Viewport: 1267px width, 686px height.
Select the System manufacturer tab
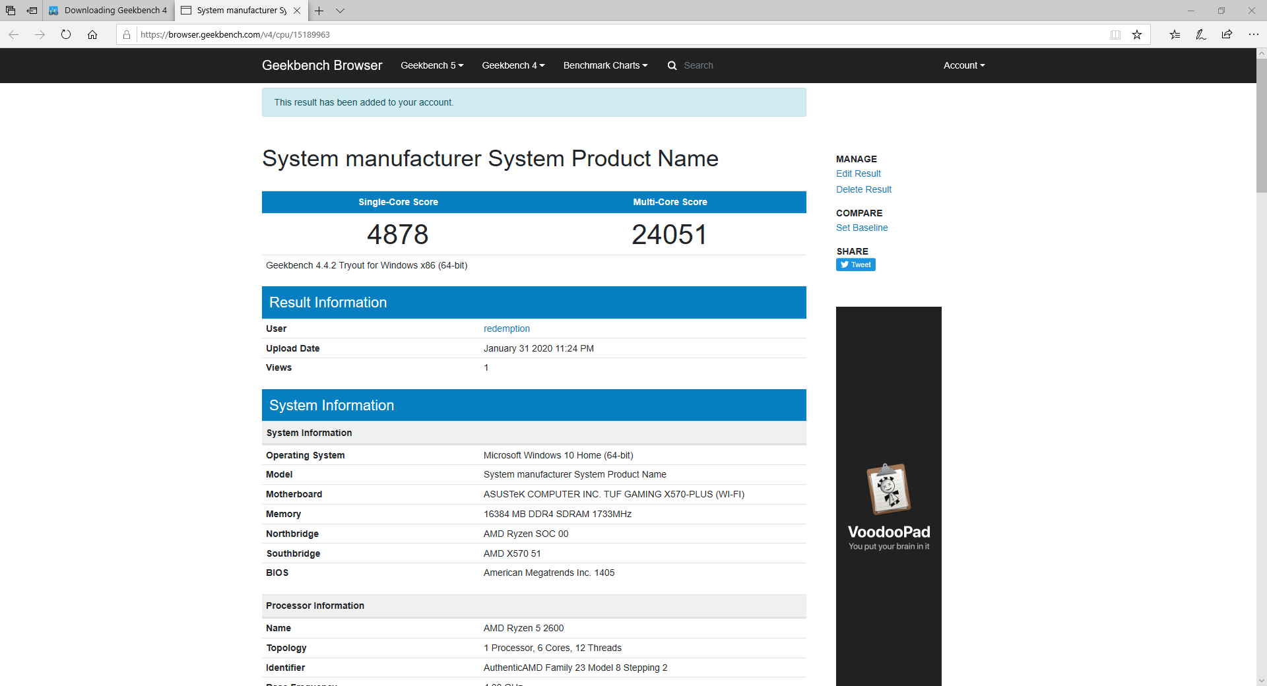point(234,11)
